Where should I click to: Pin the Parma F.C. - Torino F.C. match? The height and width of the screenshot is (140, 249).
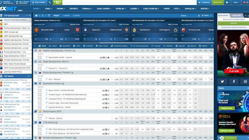tap(46, 68)
